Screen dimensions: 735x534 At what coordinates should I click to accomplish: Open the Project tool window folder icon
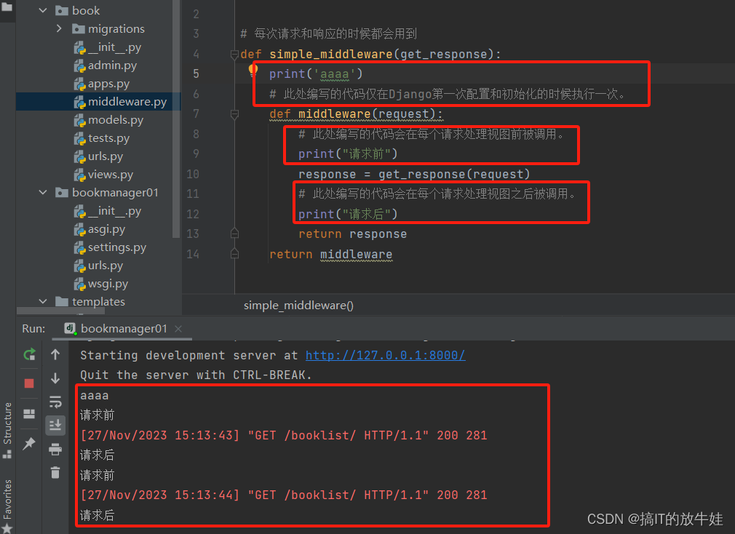tap(7, 7)
